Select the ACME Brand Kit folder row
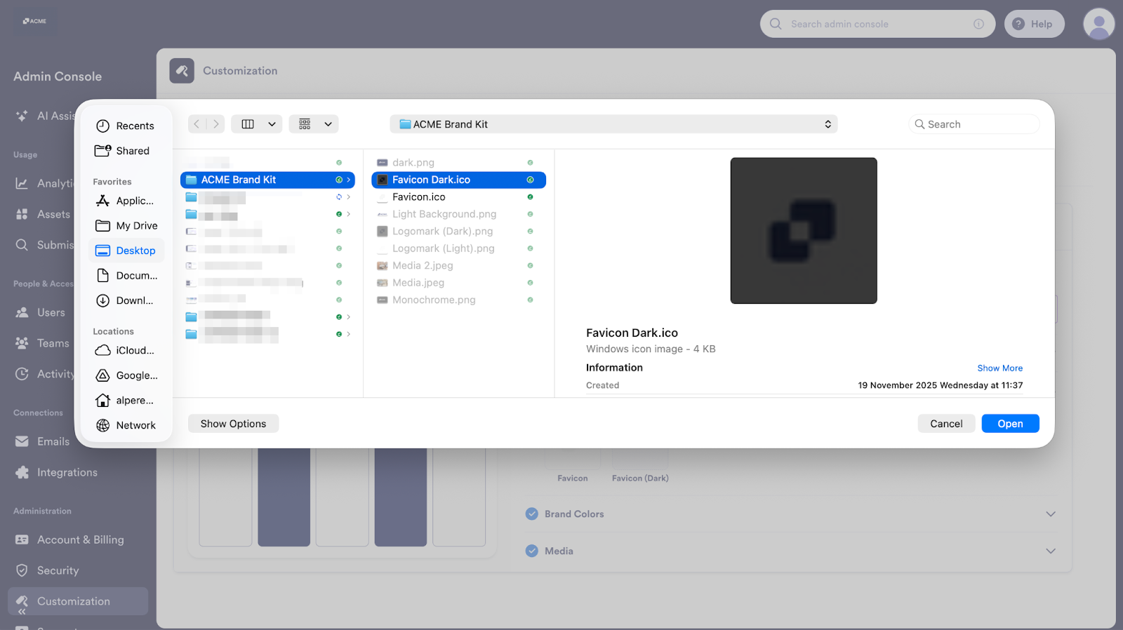Viewport: 1123px width, 630px height. pos(267,180)
